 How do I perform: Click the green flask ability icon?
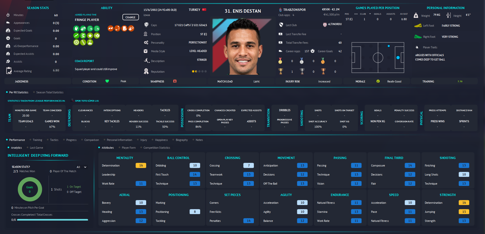click(90, 42)
